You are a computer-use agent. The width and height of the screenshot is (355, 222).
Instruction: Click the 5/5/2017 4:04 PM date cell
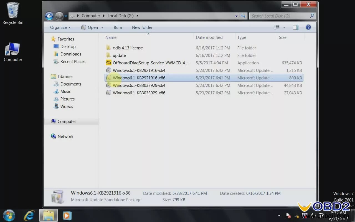point(212,63)
